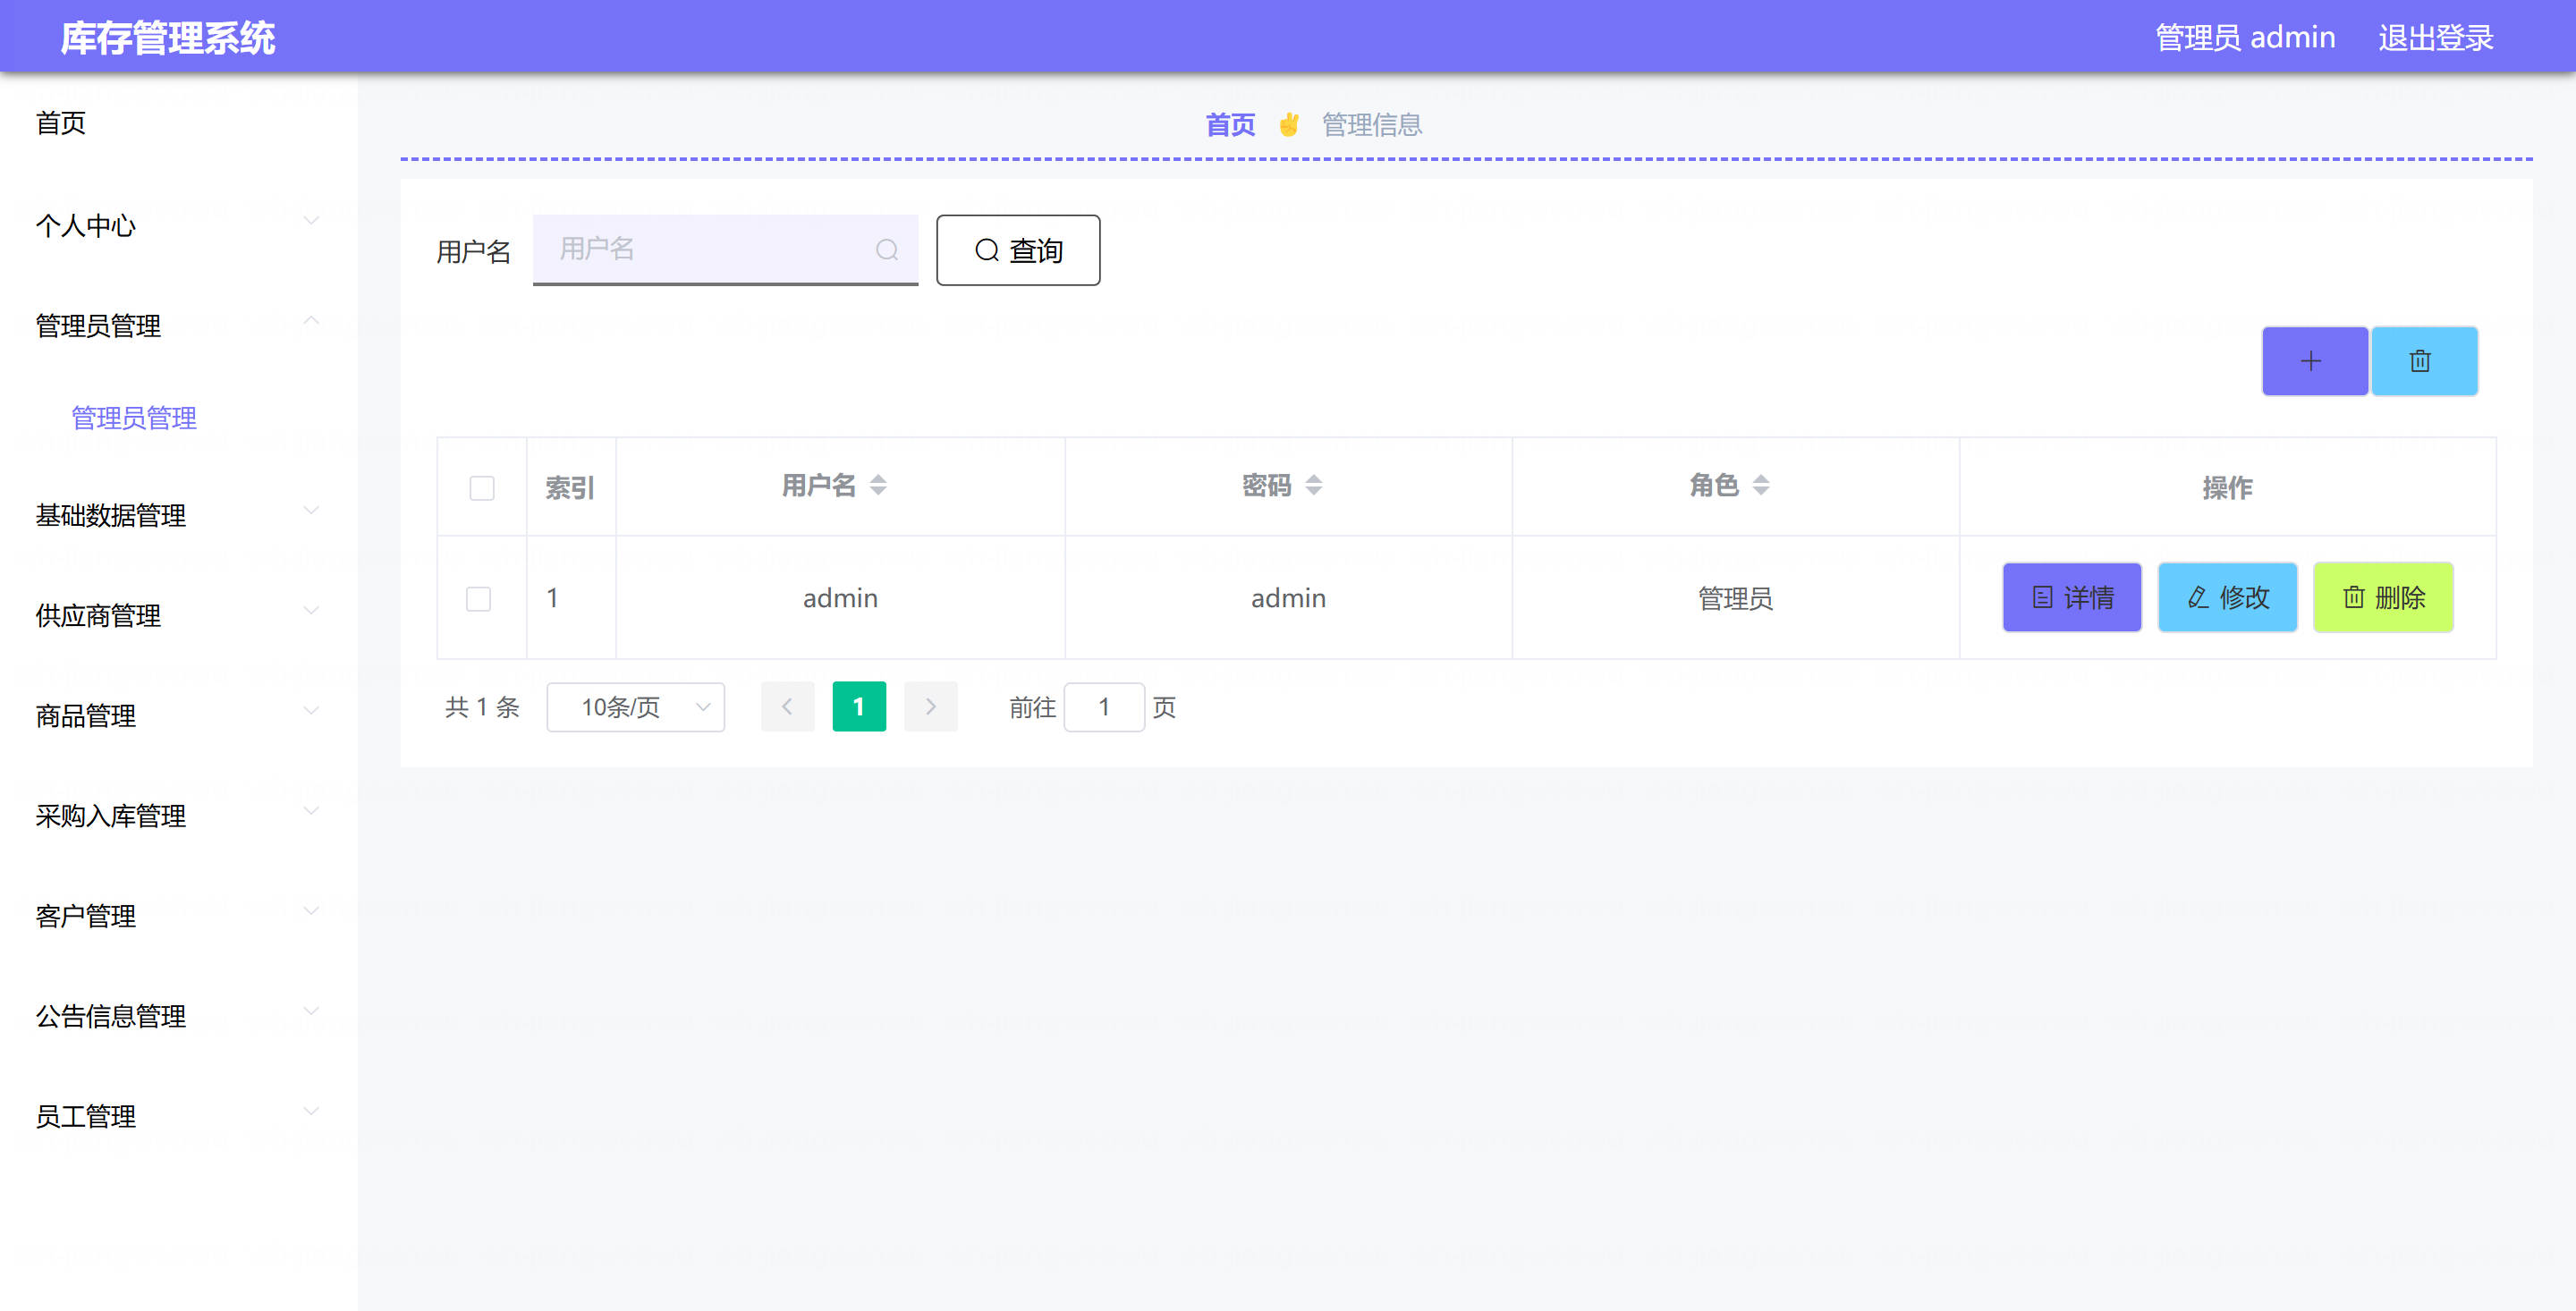Image resolution: width=2576 pixels, height=1311 pixels.
Task: Click the 操作 column header
Action: tap(2227, 488)
